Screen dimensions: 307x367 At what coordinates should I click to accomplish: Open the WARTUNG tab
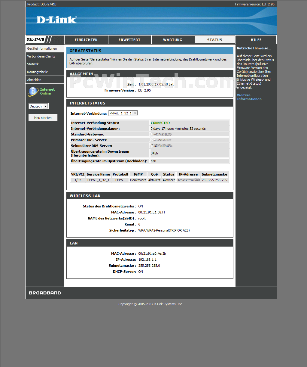172,40
